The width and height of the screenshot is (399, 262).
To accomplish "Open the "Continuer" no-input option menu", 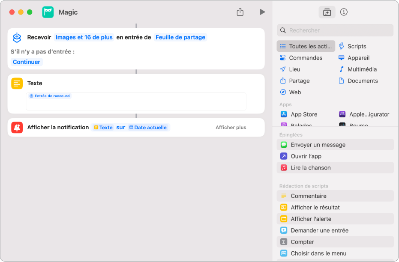I will click(x=27, y=62).
